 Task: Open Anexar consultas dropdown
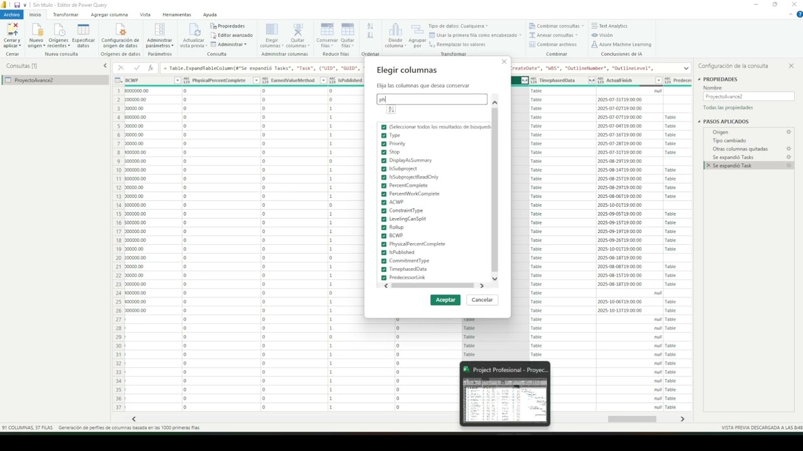point(554,35)
